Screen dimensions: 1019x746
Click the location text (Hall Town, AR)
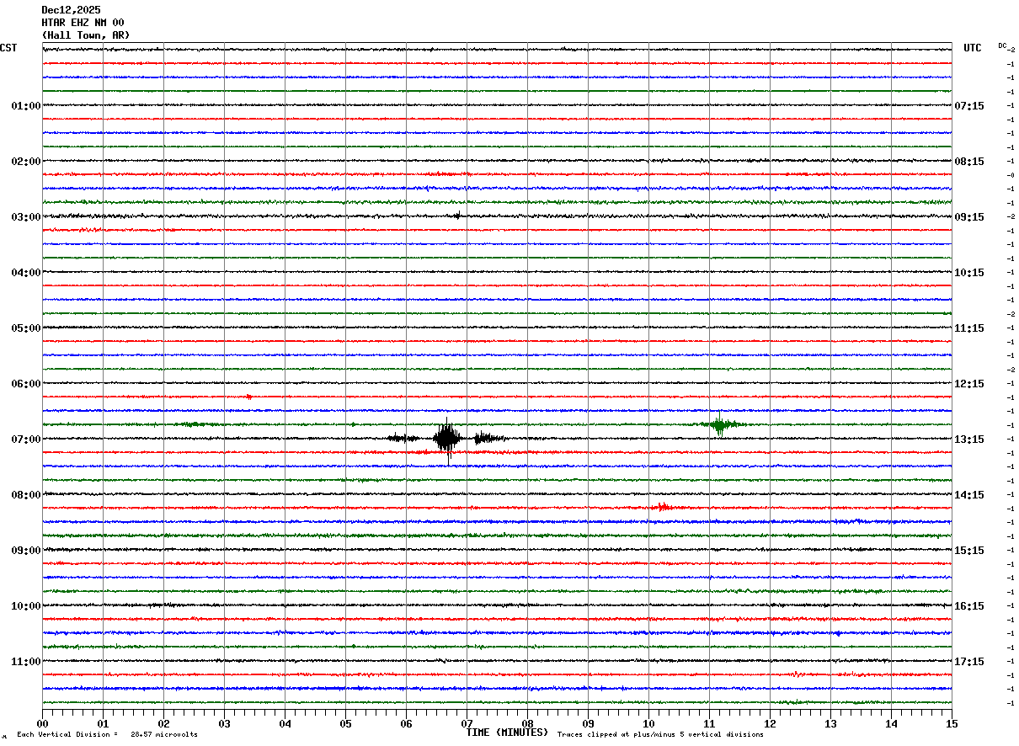click(86, 35)
